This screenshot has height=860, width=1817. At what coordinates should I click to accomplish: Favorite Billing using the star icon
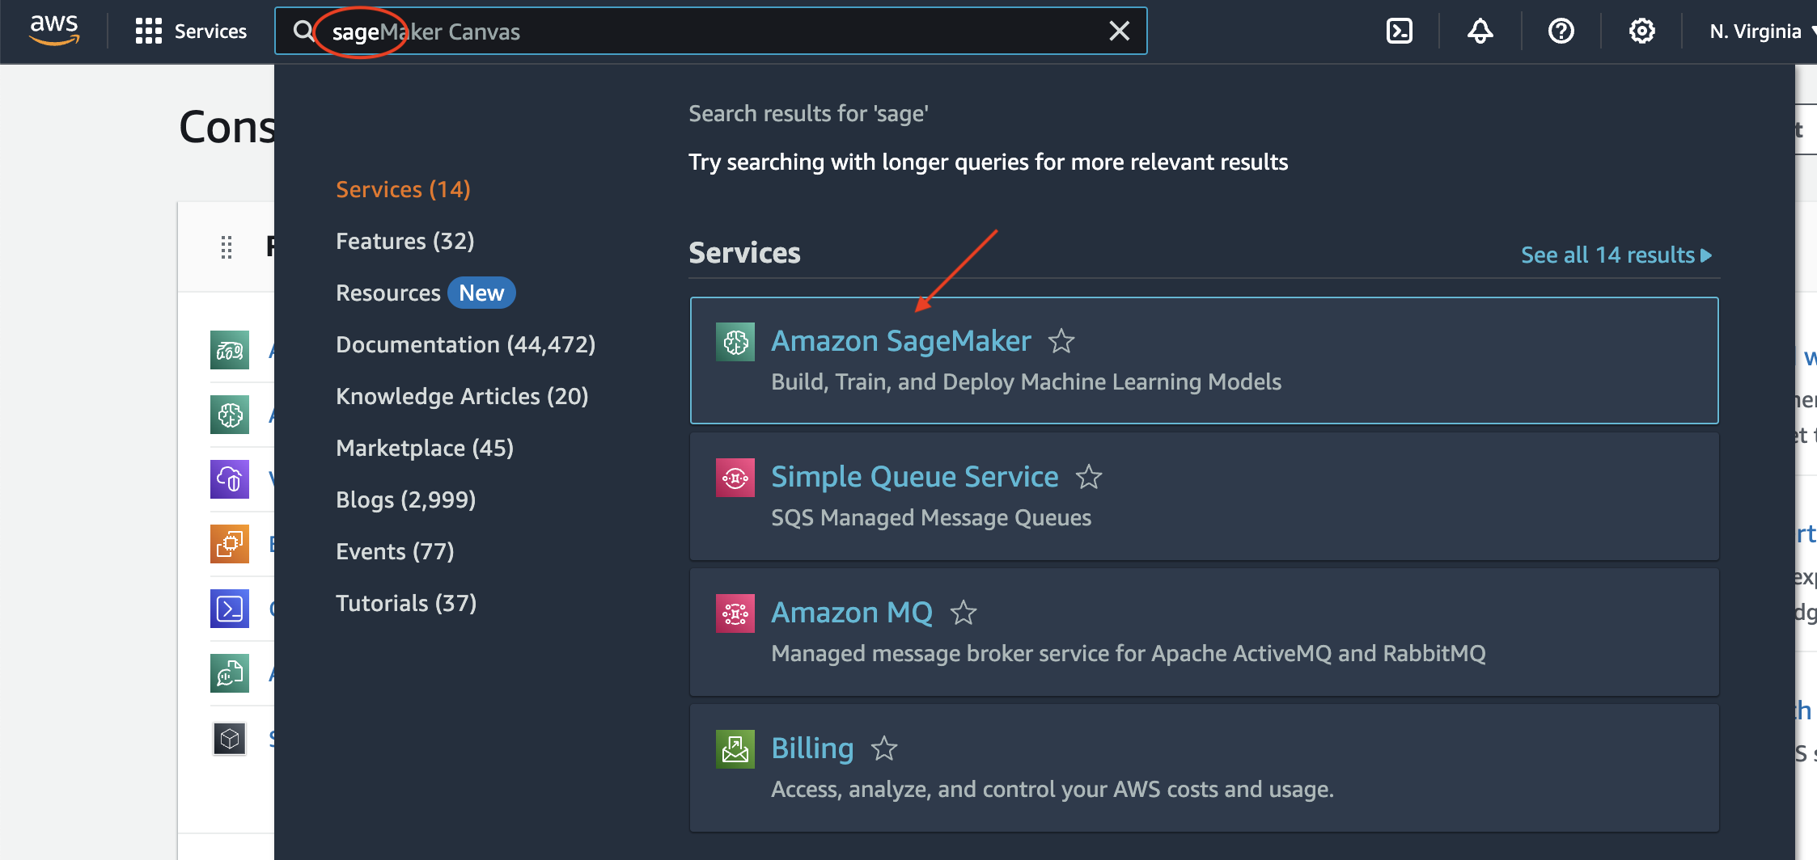coord(884,749)
